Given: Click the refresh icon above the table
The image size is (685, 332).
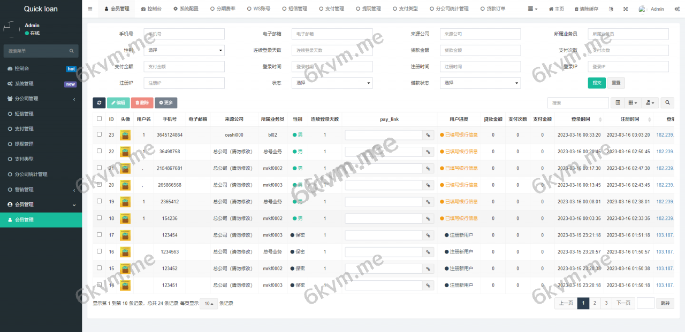Looking at the screenshot, I should click(x=100, y=102).
